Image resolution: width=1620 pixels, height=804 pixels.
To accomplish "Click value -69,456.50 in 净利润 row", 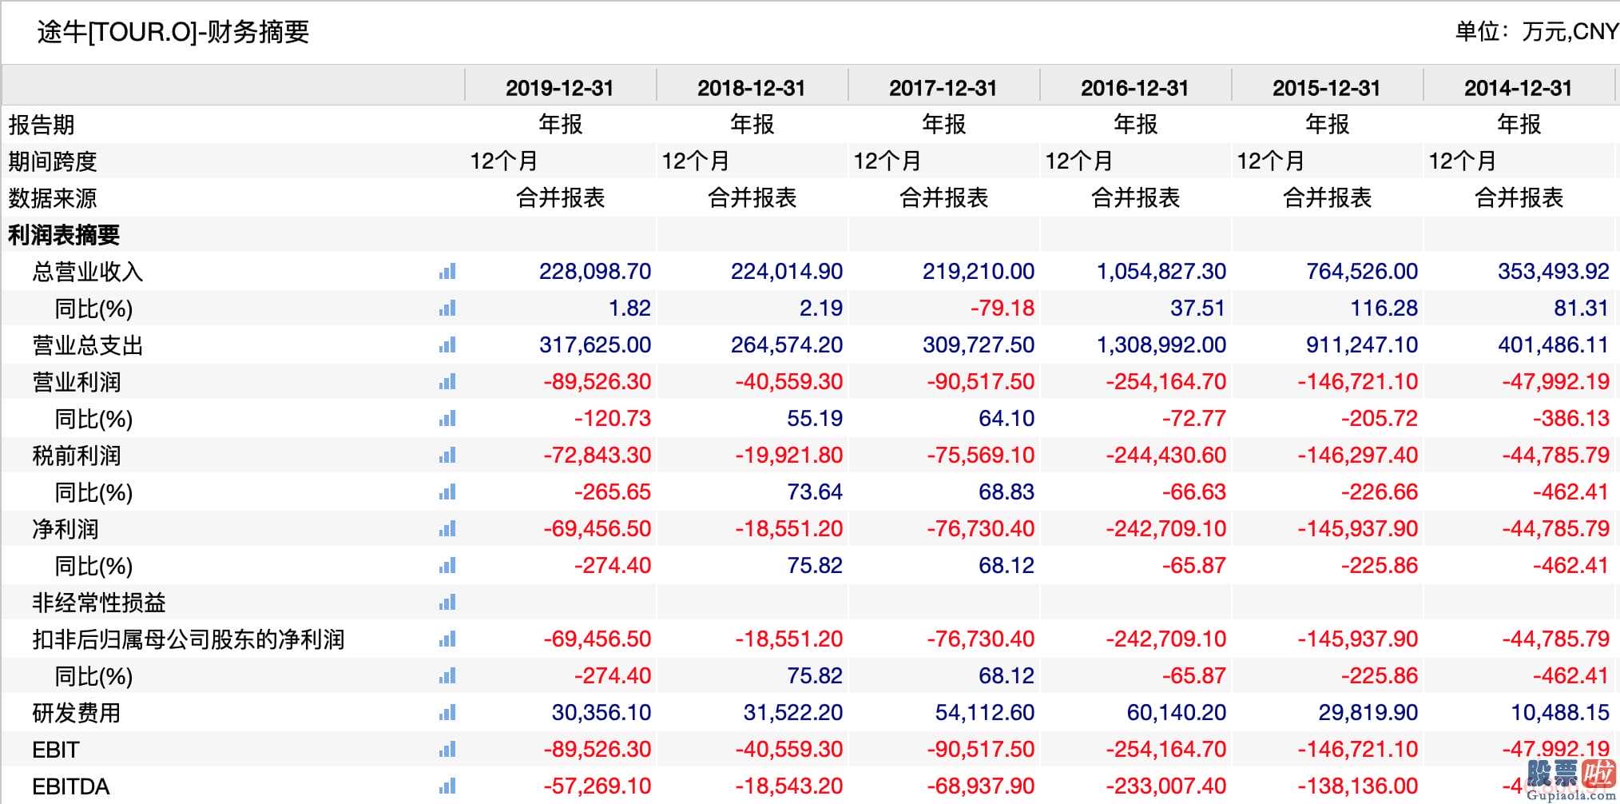I will click(598, 529).
